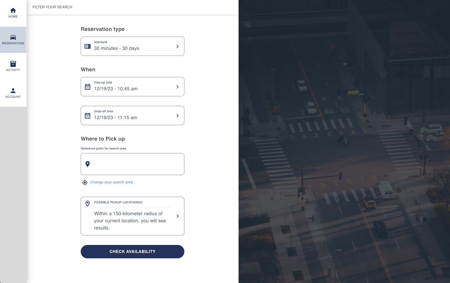Expand the possible pickup locations chevron
Viewport: 450px width, 283px height.
click(x=177, y=216)
